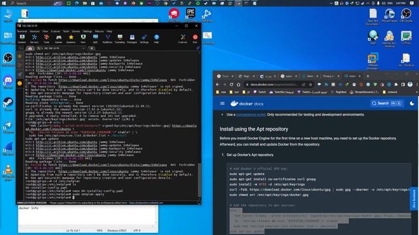Open the StreamElements bookmark
Screen dimensions: 419x235
click(365, 92)
